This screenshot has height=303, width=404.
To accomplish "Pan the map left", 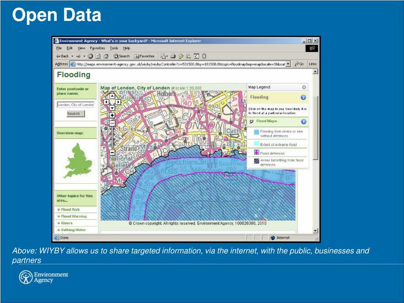I will [106, 102].
